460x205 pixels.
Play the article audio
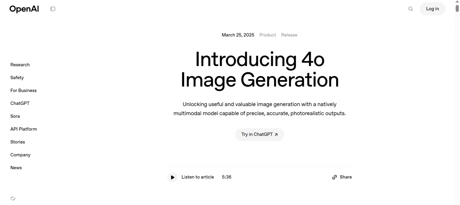[172, 177]
